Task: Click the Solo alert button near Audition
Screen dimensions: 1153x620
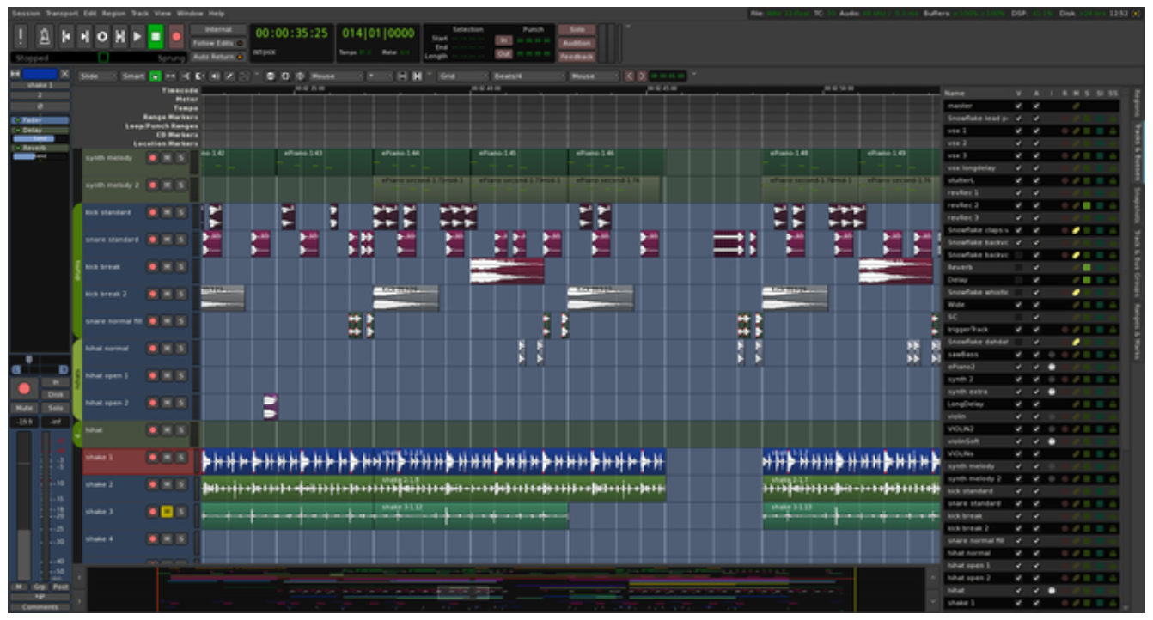Action: coord(576,30)
